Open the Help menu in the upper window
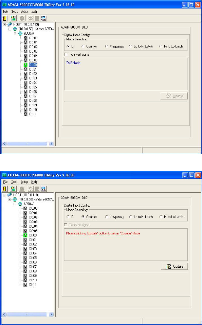Image resolution: width=202 pixels, height=325 pixels. pyautogui.click(x=34, y=12)
